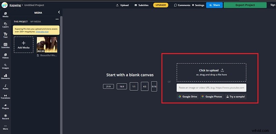Click the Try a sample button
Screen dimensions: 276x134
coord(236,97)
